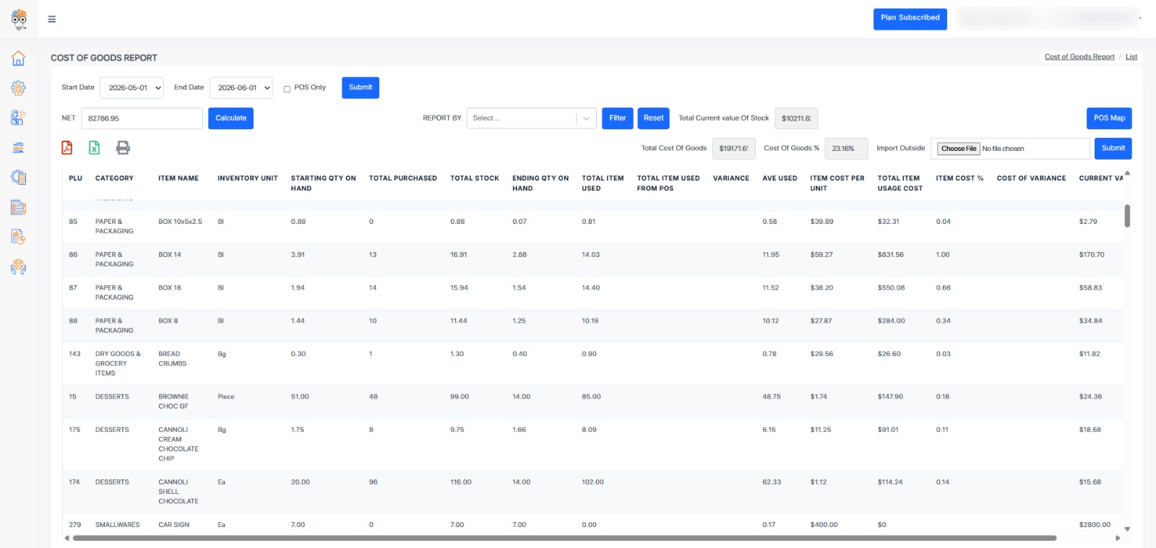Sort by ITEM COST % column header

point(959,178)
